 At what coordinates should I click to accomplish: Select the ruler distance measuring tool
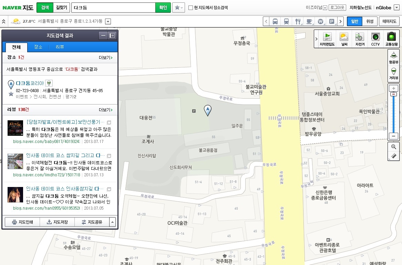pos(393,156)
